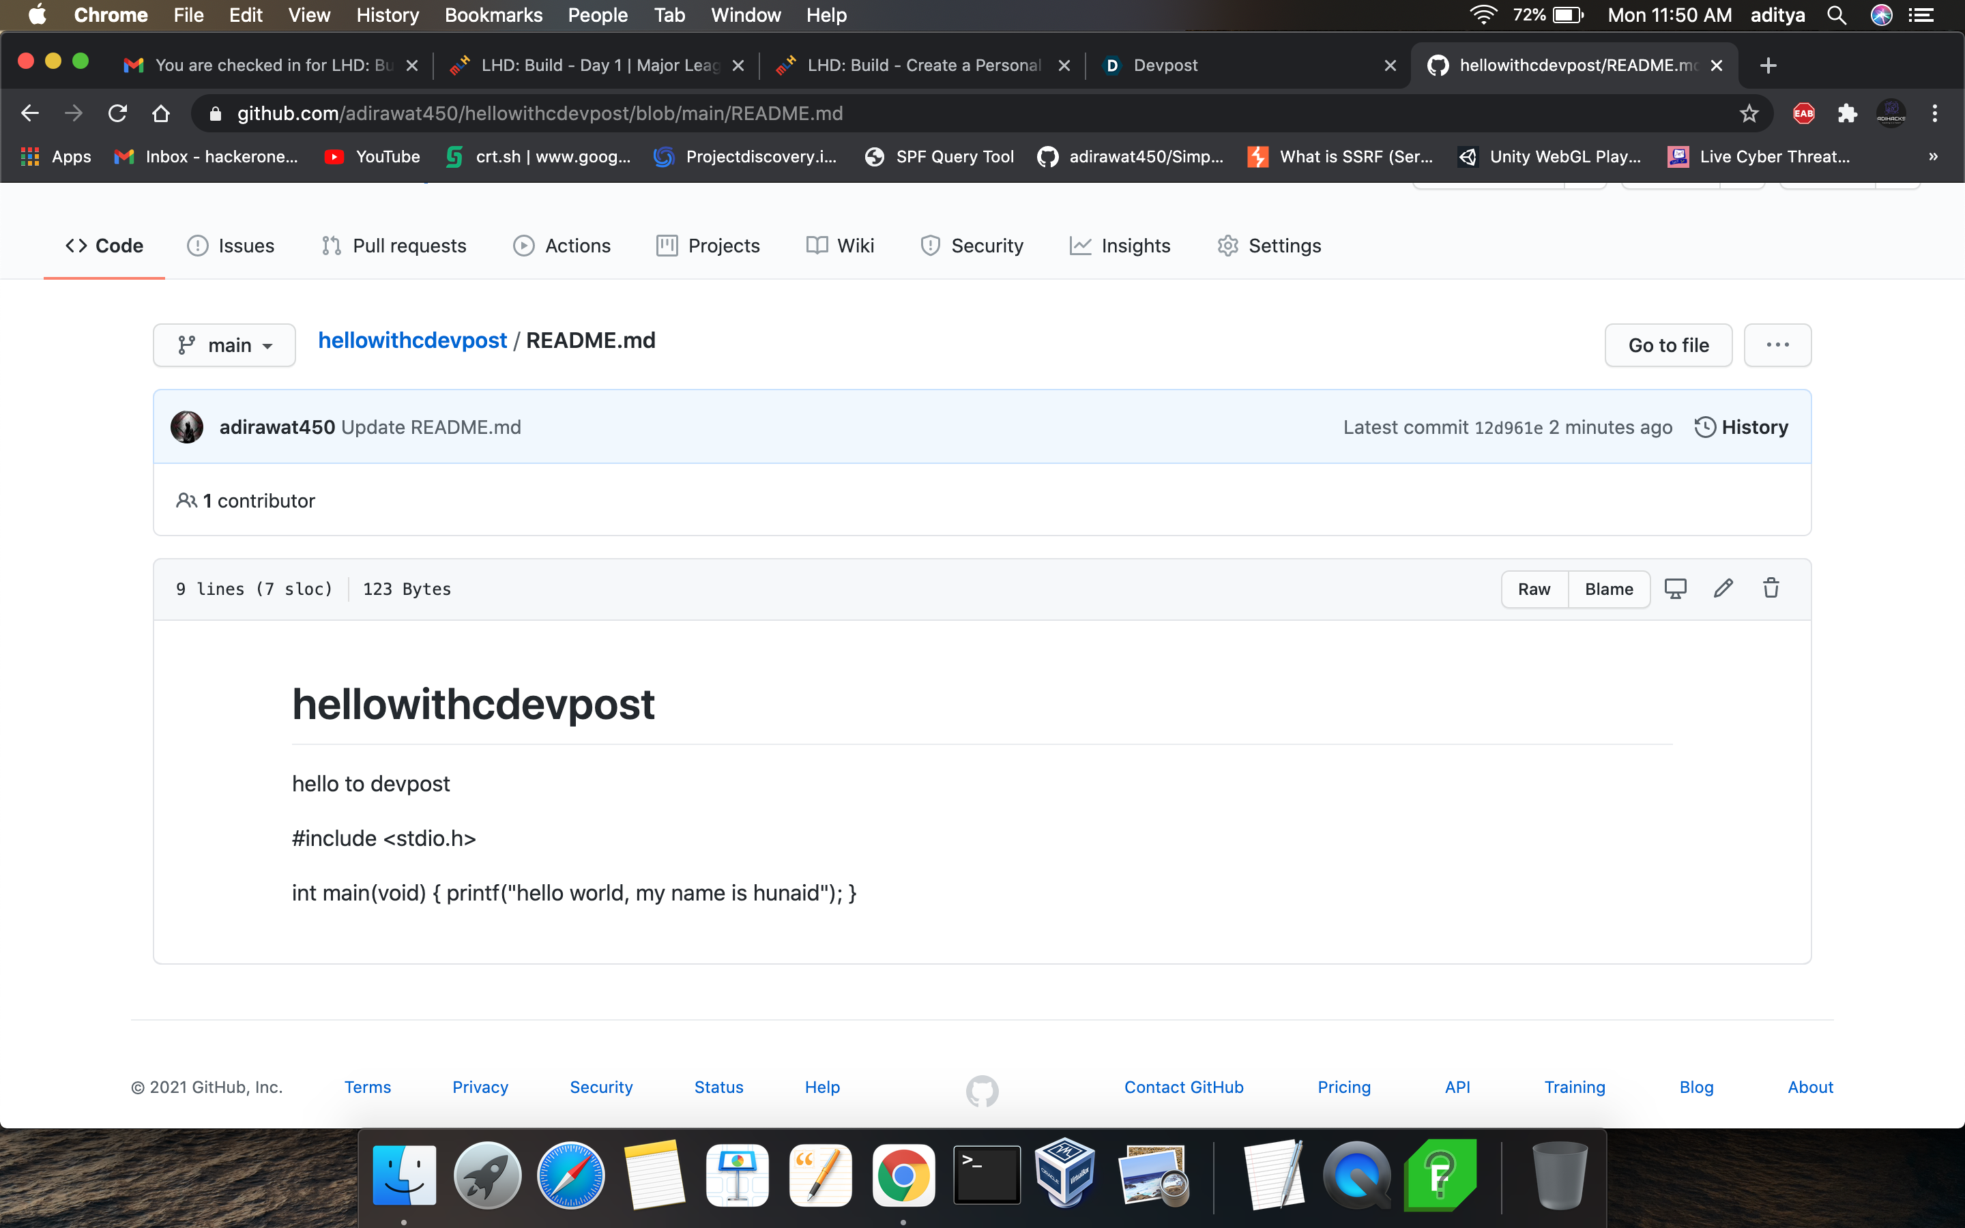Image resolution: width=1965 pixels, height=1228 pixels.
Task: Click the GitHub logo in footer
Action: 982,1091
